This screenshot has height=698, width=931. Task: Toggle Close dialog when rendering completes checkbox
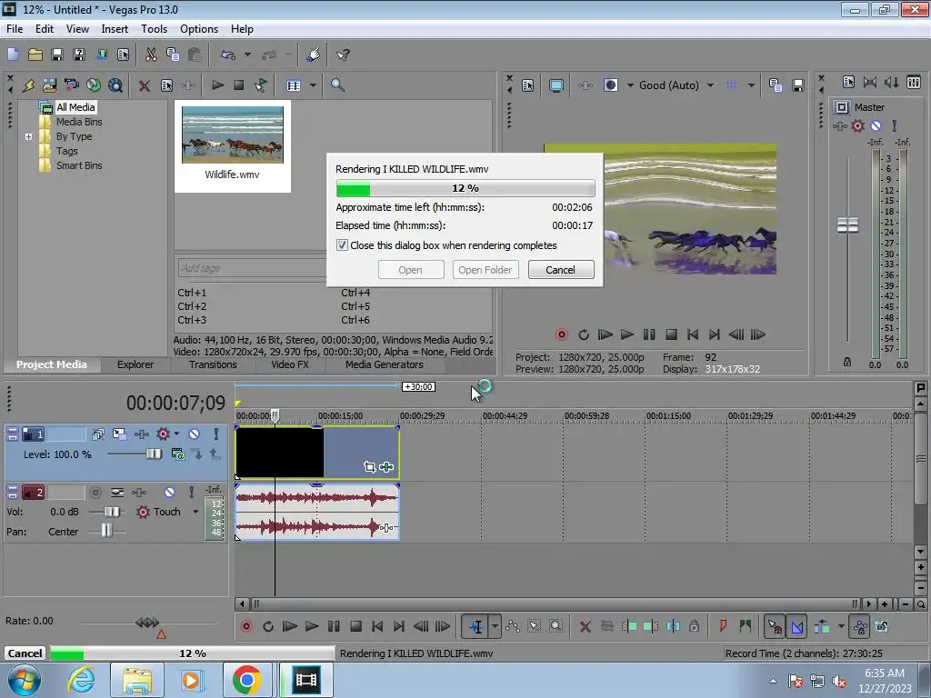point(342,245)
